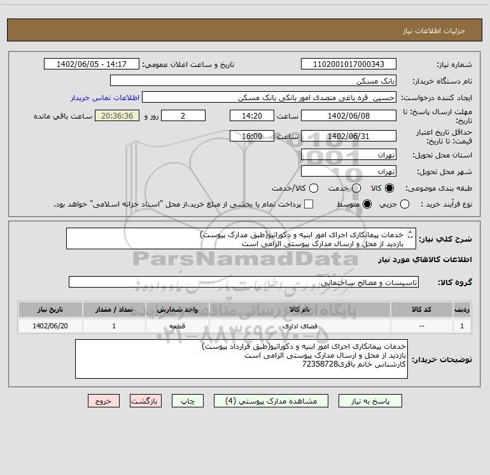Click the گروه کالا field تاسیسات و مصالح ساختمانی
The width and height of the screenshot is (490, 475).
click(244, 282)
